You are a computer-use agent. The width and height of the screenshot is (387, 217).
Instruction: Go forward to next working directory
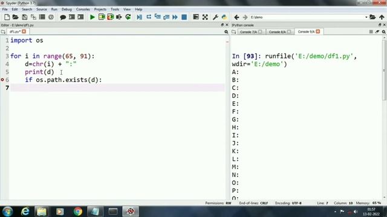pos(245,17)
